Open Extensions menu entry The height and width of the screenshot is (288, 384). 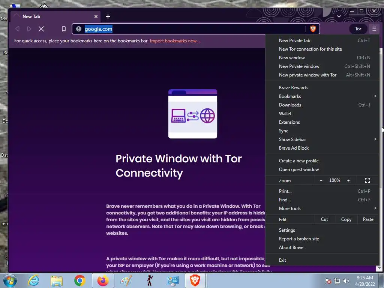[x=322, y=122]
